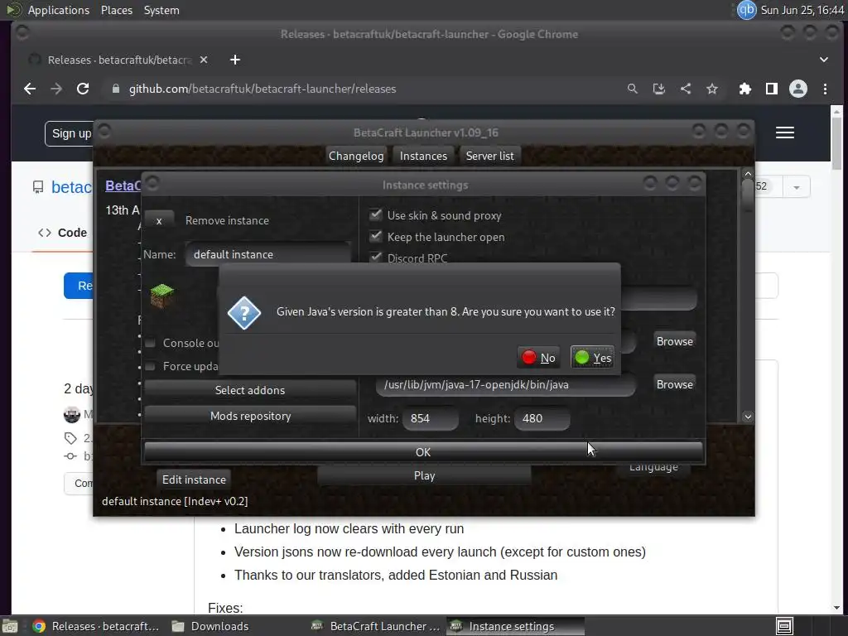Reload the Chrome page

coord(83,89)
